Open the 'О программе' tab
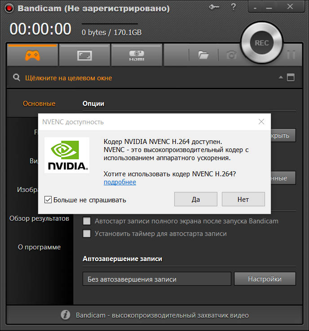The image size is (309, 331). (x=39, y=247)
